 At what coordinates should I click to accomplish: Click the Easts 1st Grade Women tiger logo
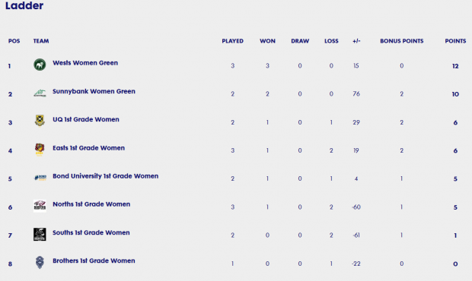(x=40, y=149)
